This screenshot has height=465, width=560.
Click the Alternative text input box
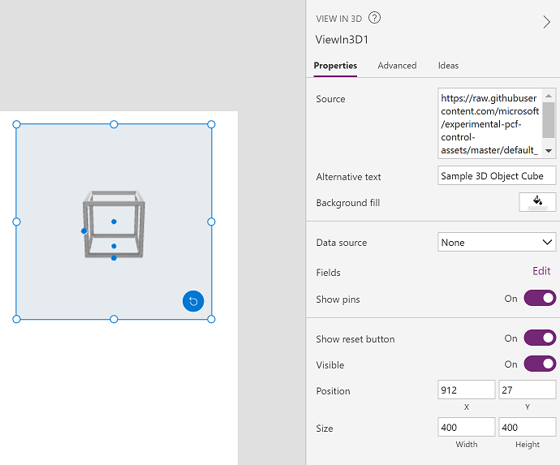497,176
